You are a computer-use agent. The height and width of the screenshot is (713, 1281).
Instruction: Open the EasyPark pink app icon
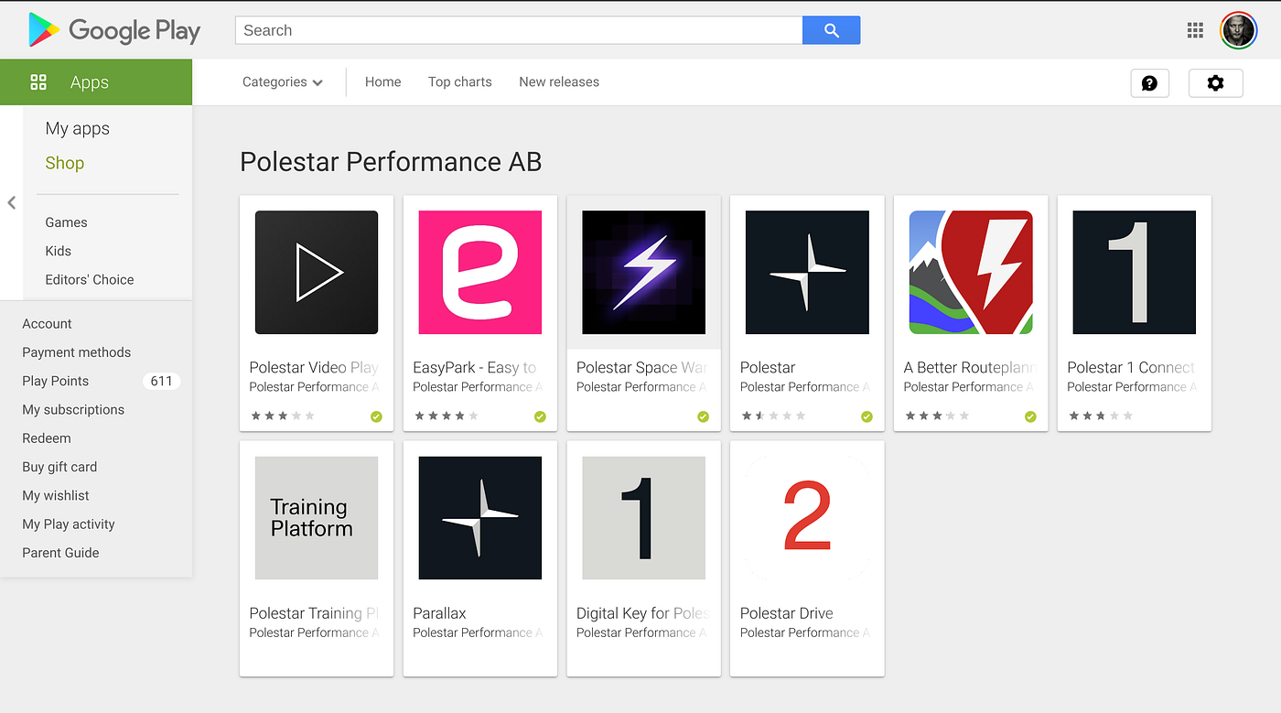[x=480, y=272]
